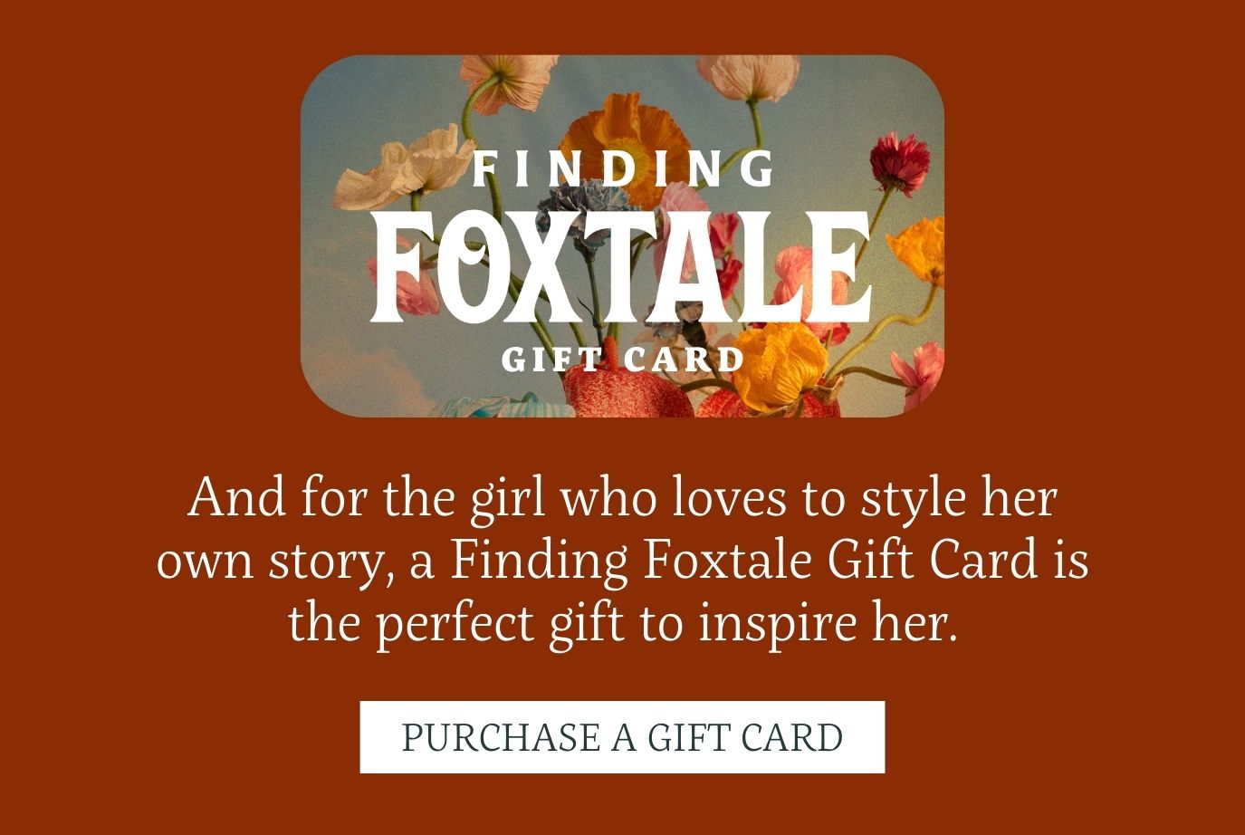Viewport: 1245px width, 835px height.
Task: Select the FINDING word on the card
Action: pyautogui.click(x=624, y=169)
